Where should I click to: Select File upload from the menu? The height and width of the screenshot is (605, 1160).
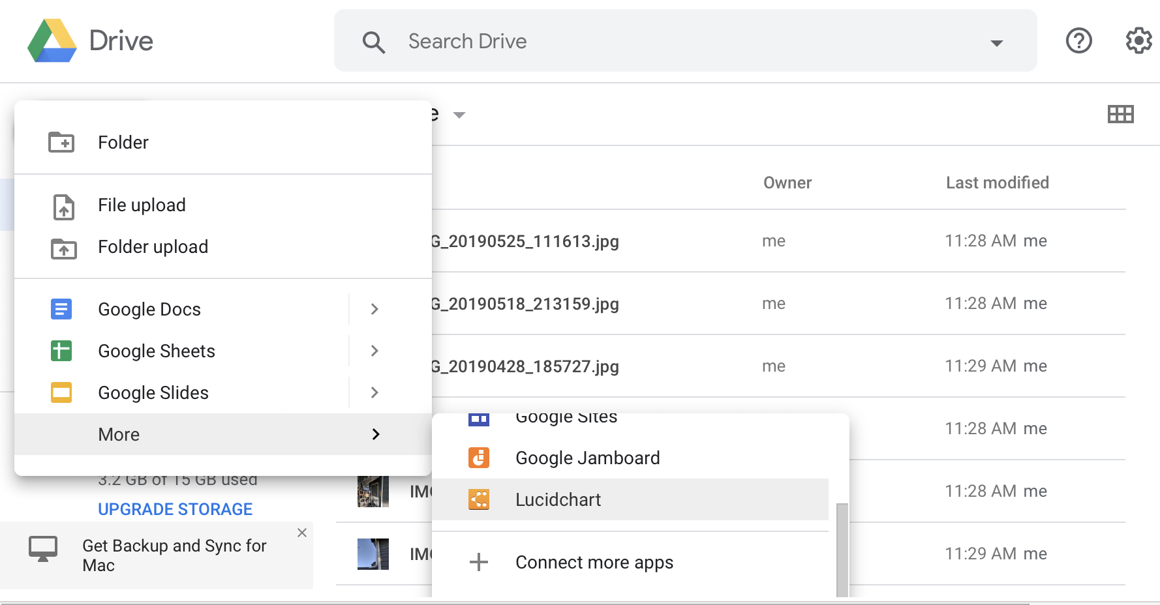[142, 205]
